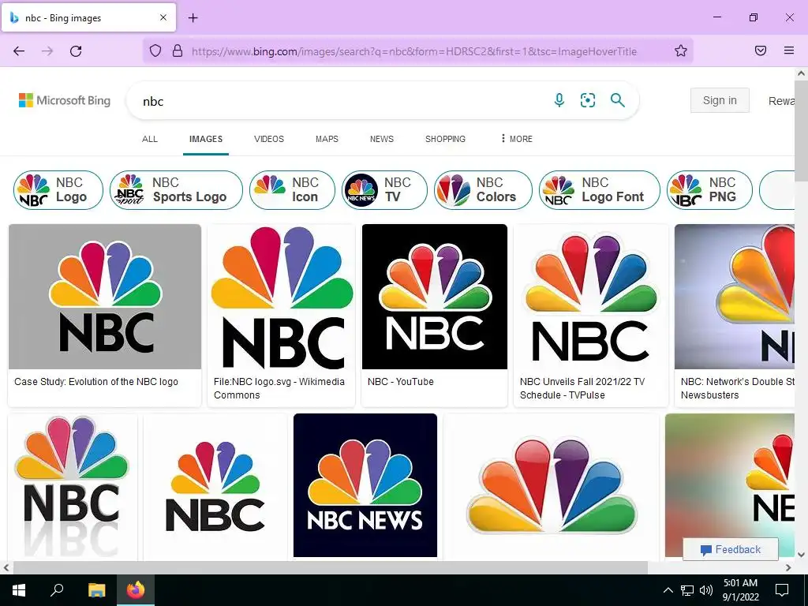Click the horizontal scrollbar thumb
The height and width of the screenshot is (606, 808).
tap(330, 567)
